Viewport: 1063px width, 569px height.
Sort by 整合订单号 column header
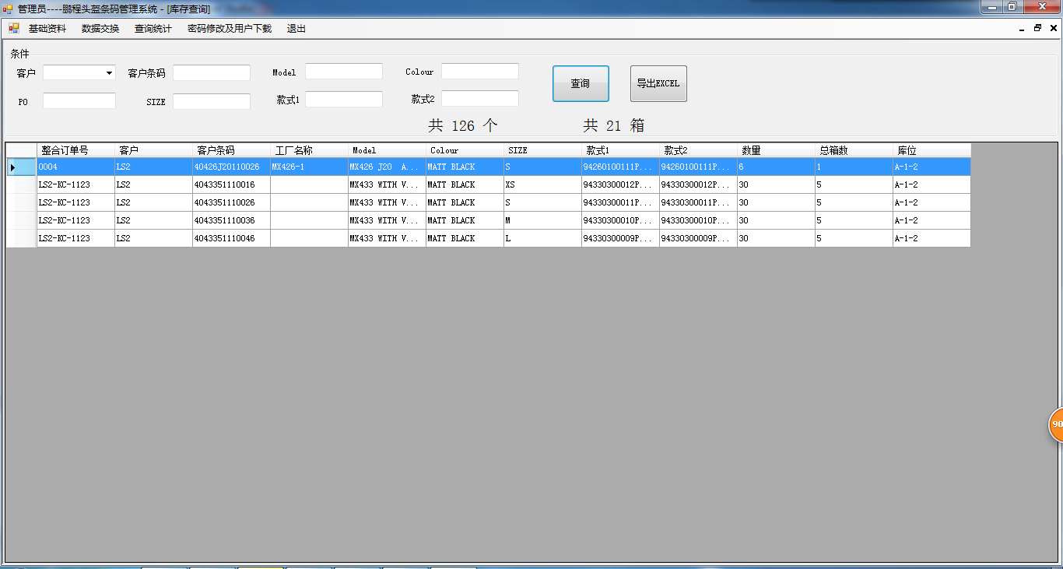point(75,150)
